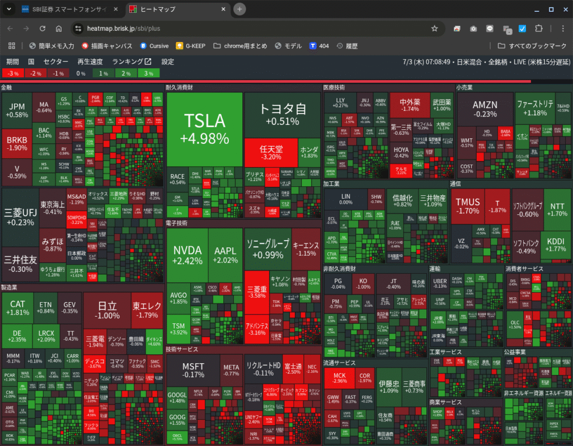Close the ヒートマップ tab
The height and width of the screenshot is (446, 573).
(x=223, y=9)
